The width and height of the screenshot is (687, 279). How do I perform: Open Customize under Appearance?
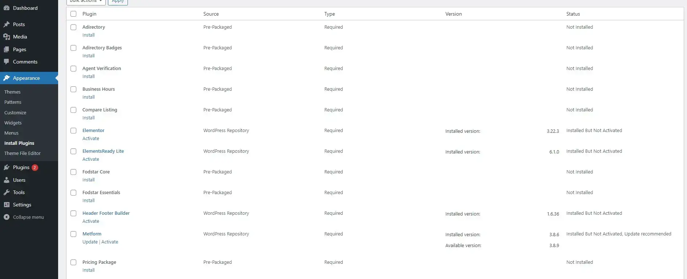tap(15, 112)
